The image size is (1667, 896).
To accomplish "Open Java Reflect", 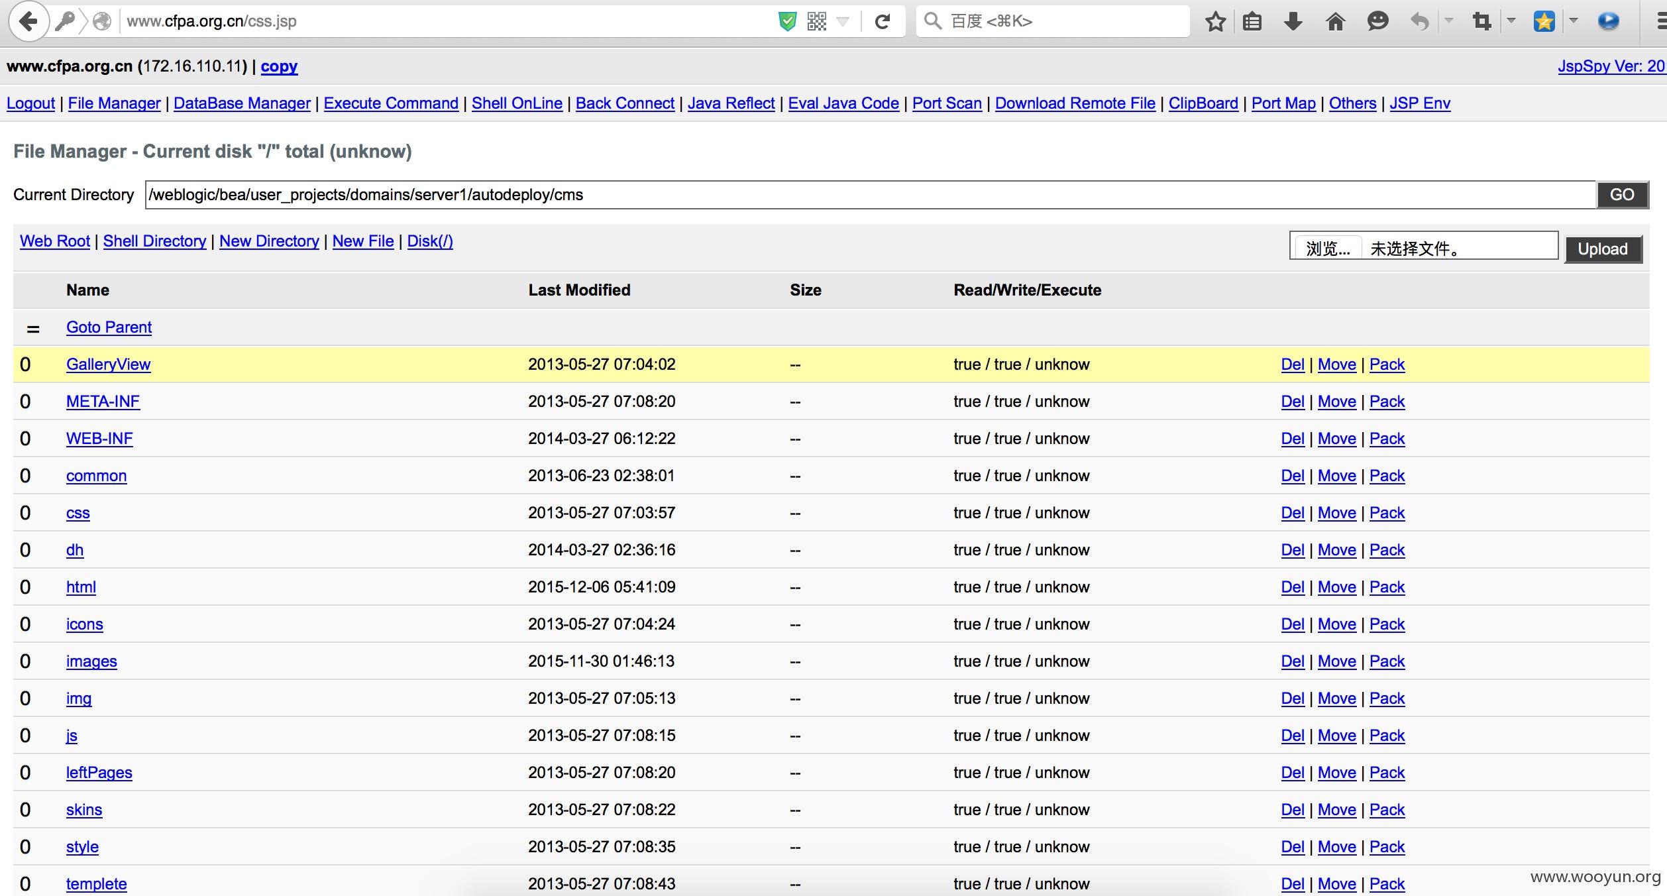I will tap(731, 103).
